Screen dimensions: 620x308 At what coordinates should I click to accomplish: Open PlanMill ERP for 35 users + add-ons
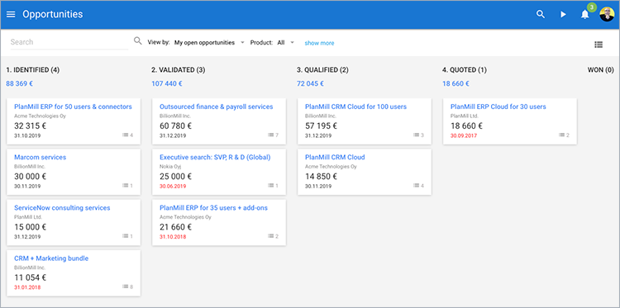pos(213,208)
